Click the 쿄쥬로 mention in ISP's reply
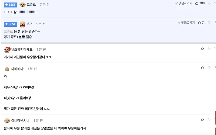 pyautogui.click(x=8, y=32)
